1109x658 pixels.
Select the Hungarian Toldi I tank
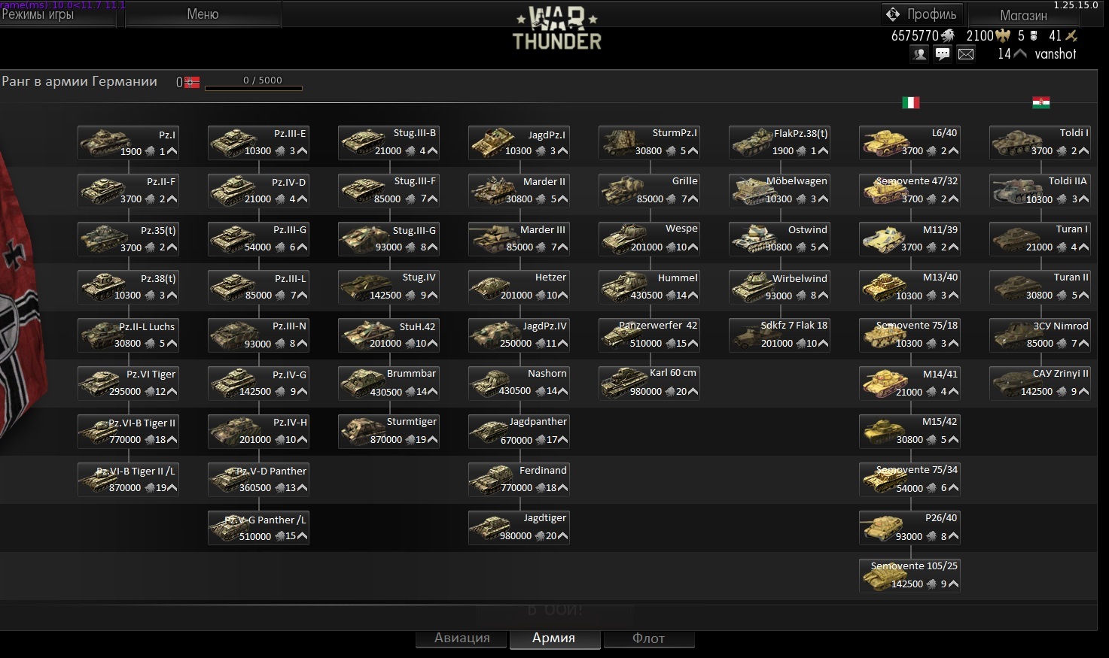click(x=1040, y=143)
